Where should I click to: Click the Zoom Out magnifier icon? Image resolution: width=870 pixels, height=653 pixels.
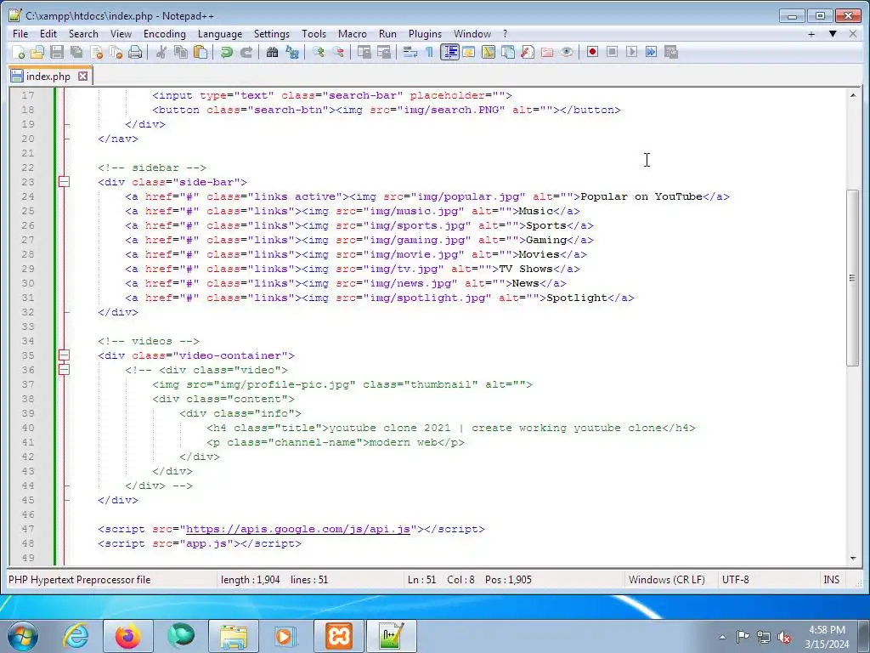tap(337, 52)
